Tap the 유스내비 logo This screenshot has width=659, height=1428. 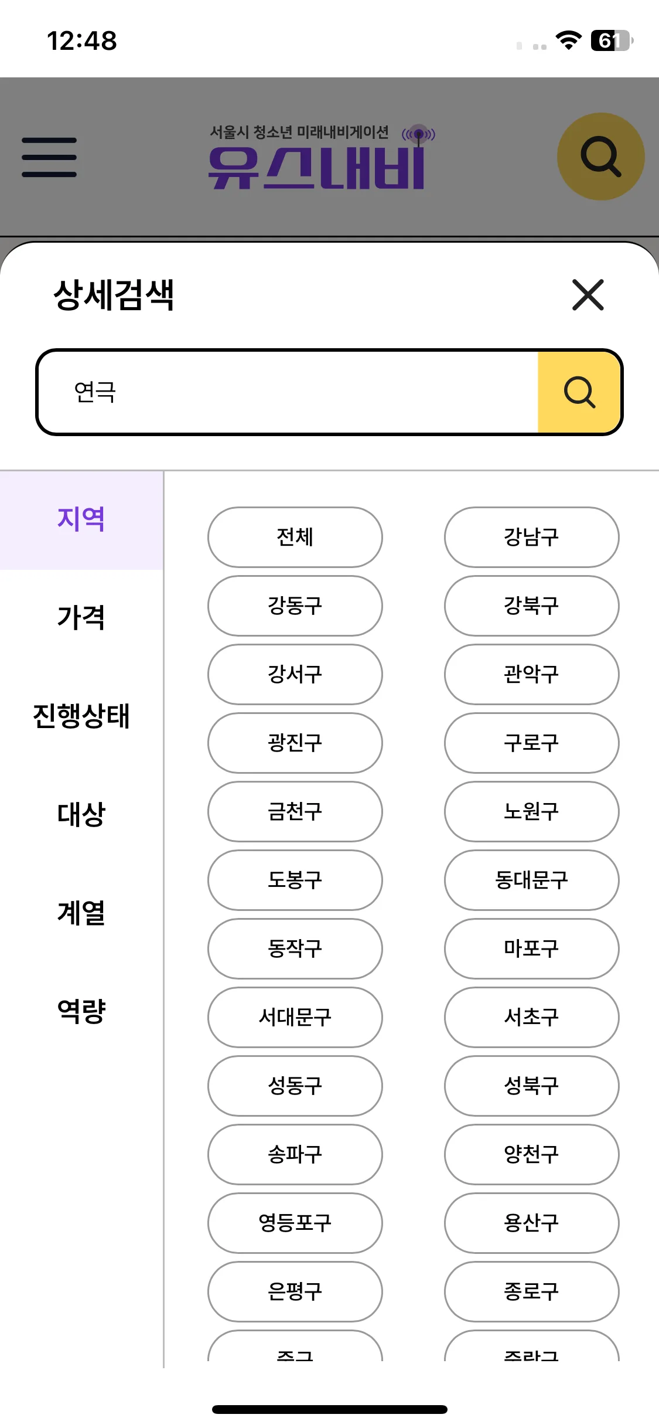(322, 157)
